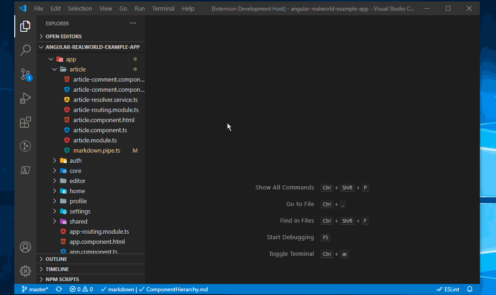Click the ESLint status bar button
Image resolution: width=496 pixels, height=295 pixels.
tap(448, 289)
